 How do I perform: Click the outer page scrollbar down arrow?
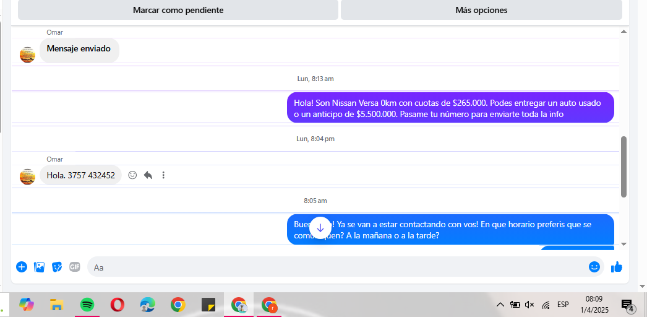pos(642,285)
